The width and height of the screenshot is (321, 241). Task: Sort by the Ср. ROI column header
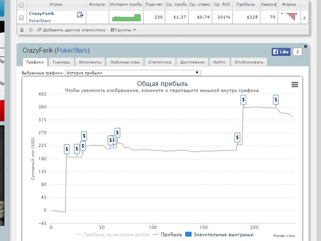point(222,4)
